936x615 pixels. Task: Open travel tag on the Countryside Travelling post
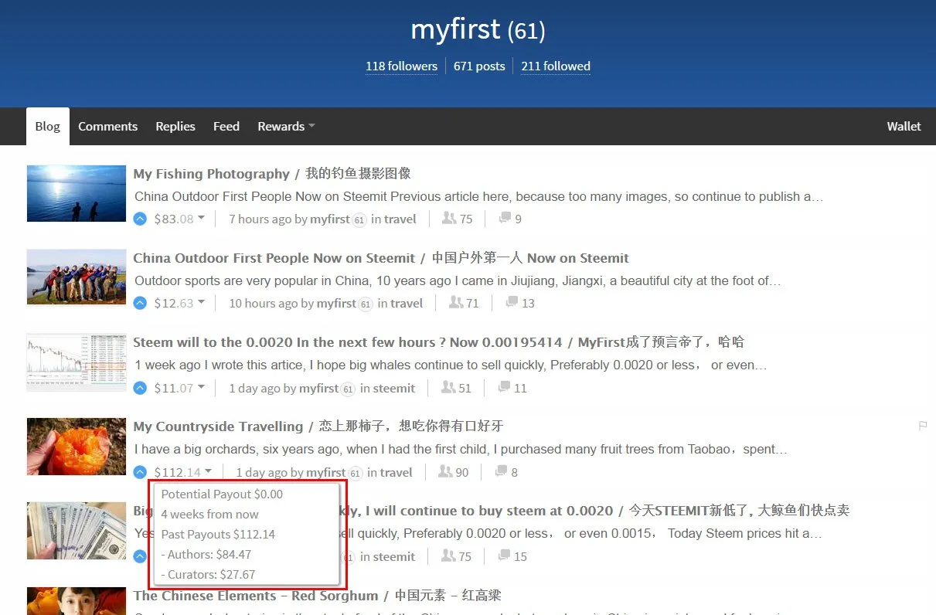point(397,472)
